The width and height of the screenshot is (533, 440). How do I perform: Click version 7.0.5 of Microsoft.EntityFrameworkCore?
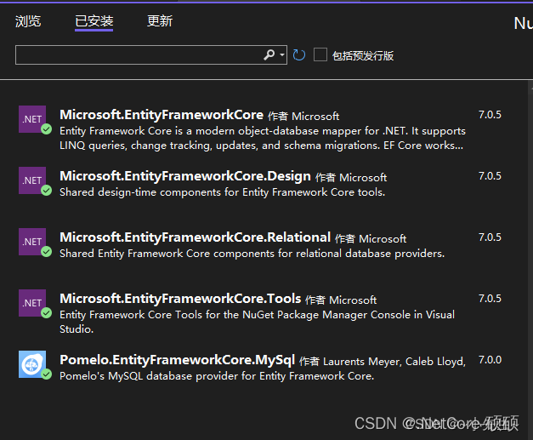click(490, 115)
